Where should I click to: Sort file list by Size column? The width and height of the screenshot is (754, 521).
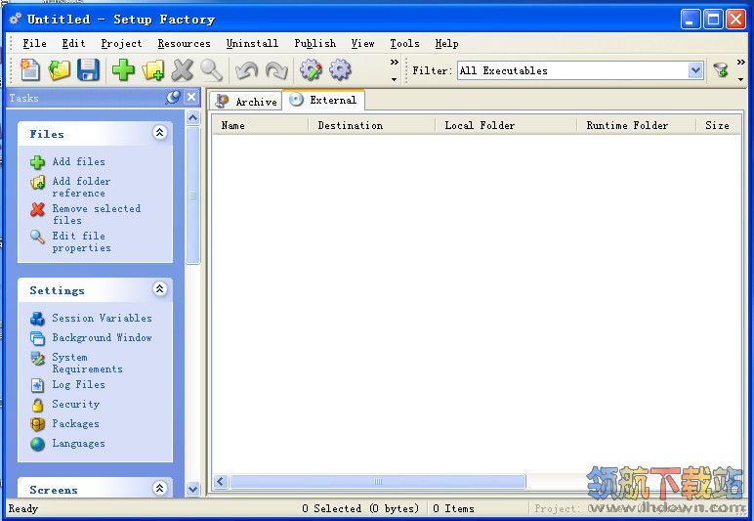pyautogui.click(x=718, y=125)
